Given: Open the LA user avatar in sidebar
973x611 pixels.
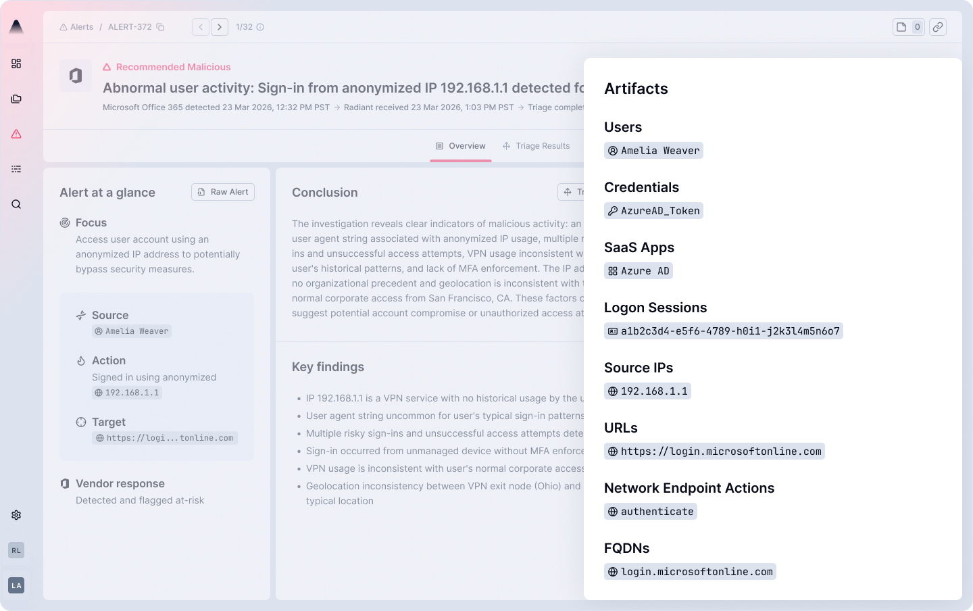Looking at the screenshot, I should coord(16,585).
